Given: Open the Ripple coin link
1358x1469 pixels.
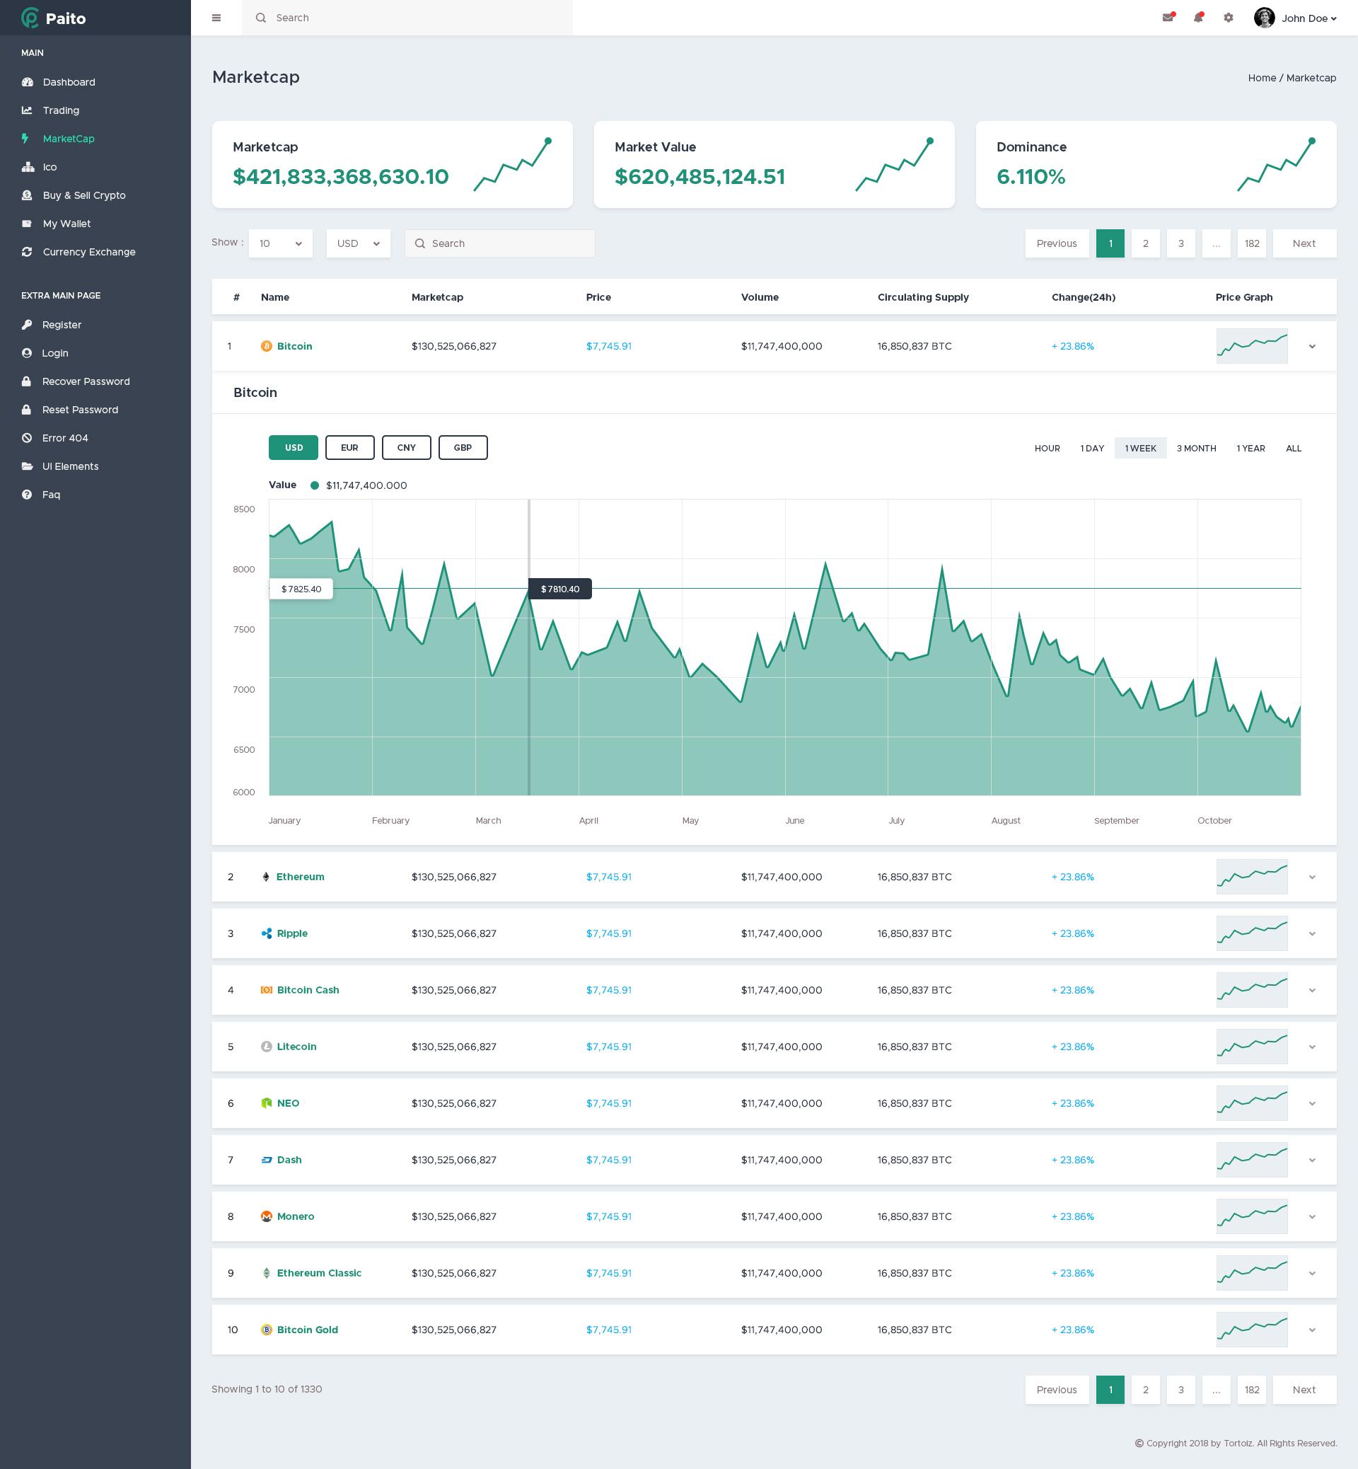Looking at the screenshot, I should [291, 933].
